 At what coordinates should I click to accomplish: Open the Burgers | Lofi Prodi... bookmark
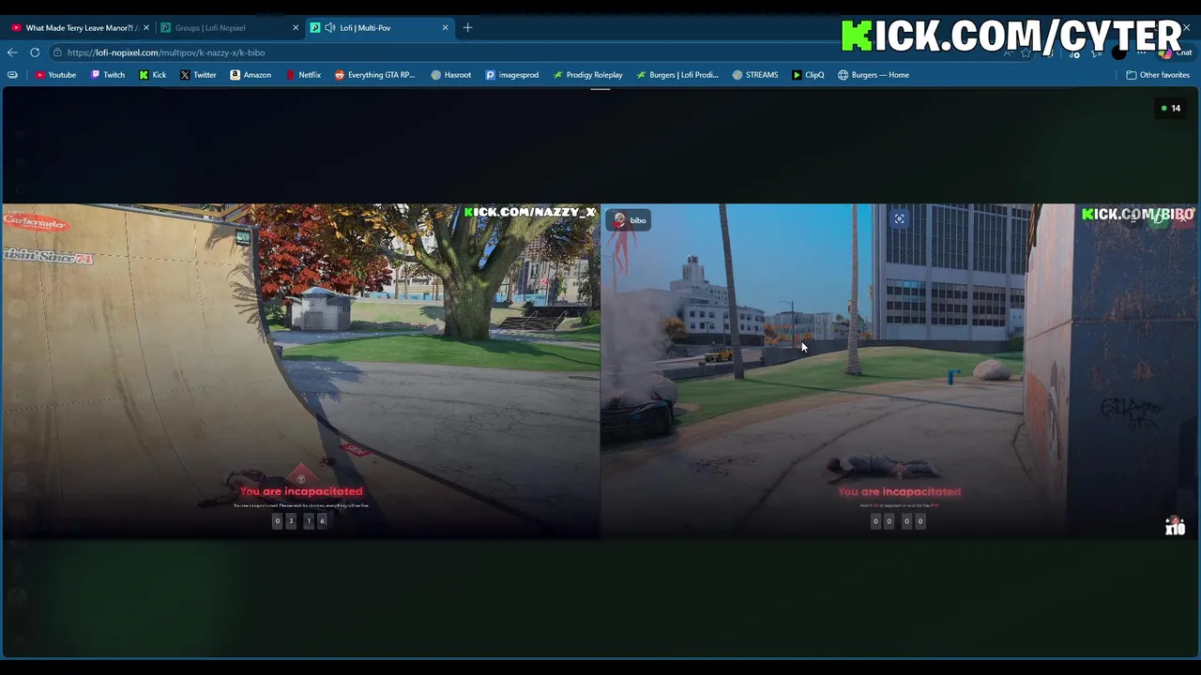(677, 75)
